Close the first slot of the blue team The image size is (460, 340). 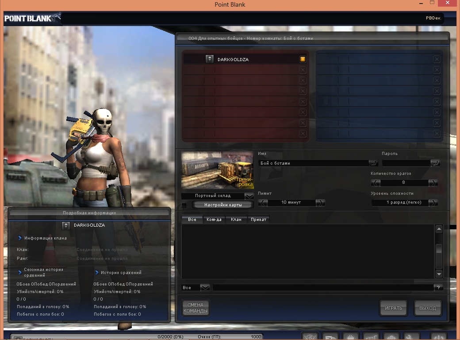(437, 59)
